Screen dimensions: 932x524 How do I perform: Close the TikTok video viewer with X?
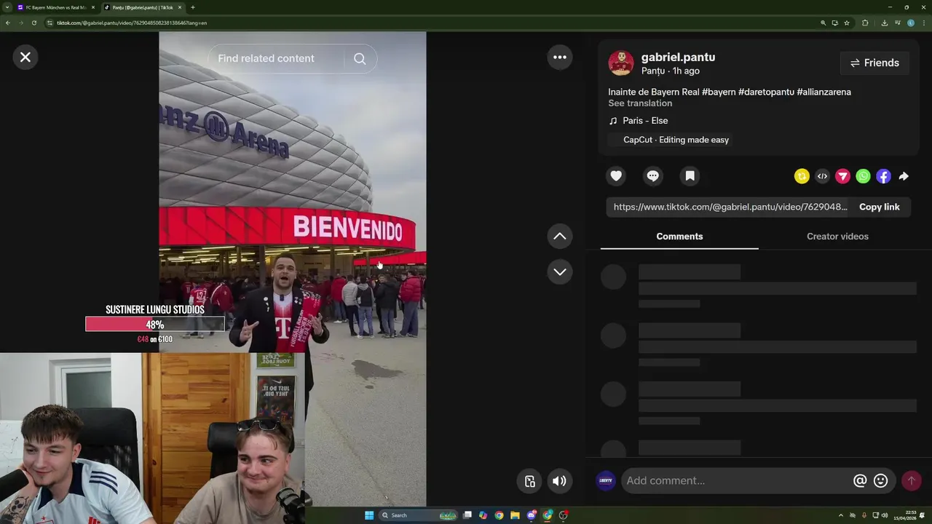pos(25,57)
